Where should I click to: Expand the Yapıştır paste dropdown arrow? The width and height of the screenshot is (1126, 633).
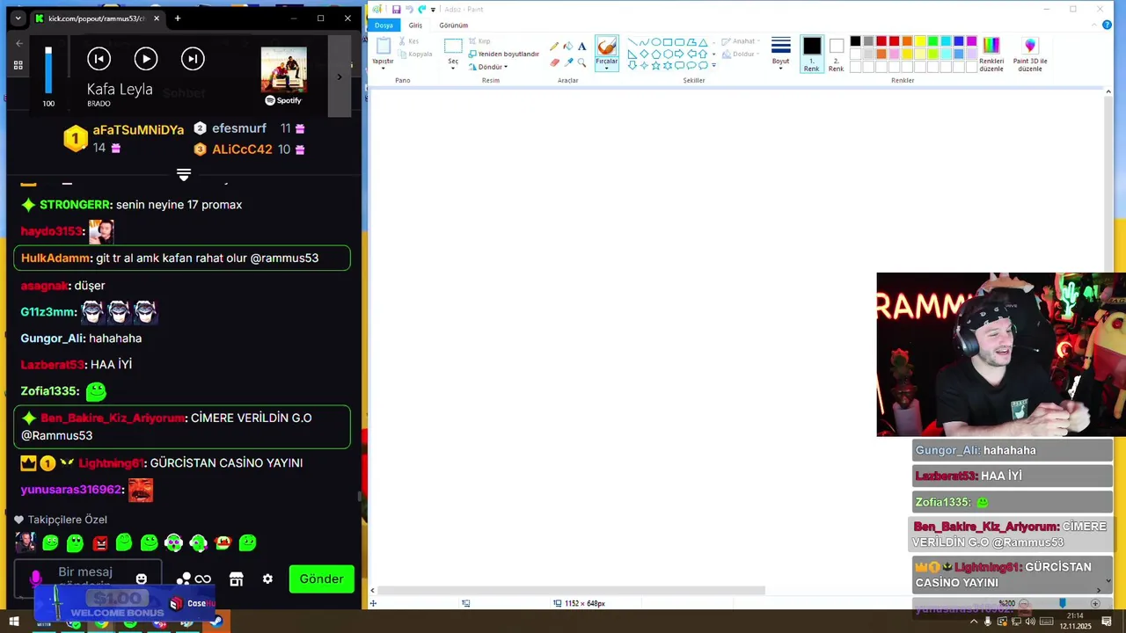pos(383,69)
